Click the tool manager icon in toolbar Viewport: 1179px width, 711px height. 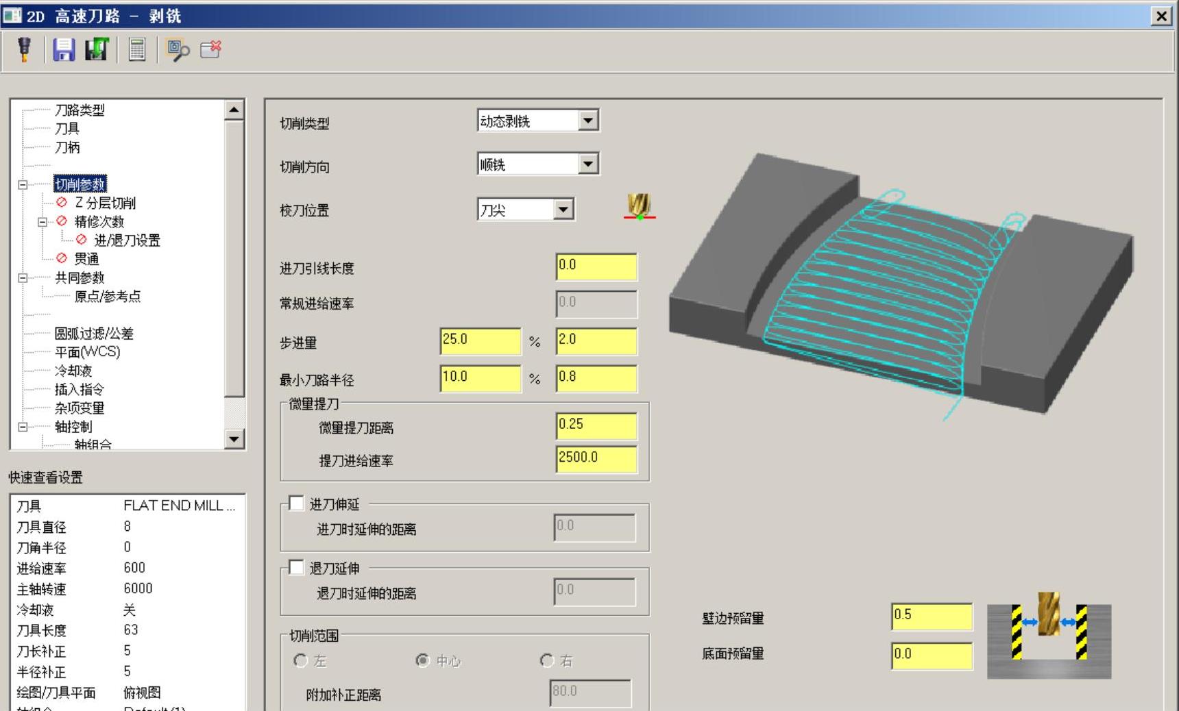click(x=25, y=49)
